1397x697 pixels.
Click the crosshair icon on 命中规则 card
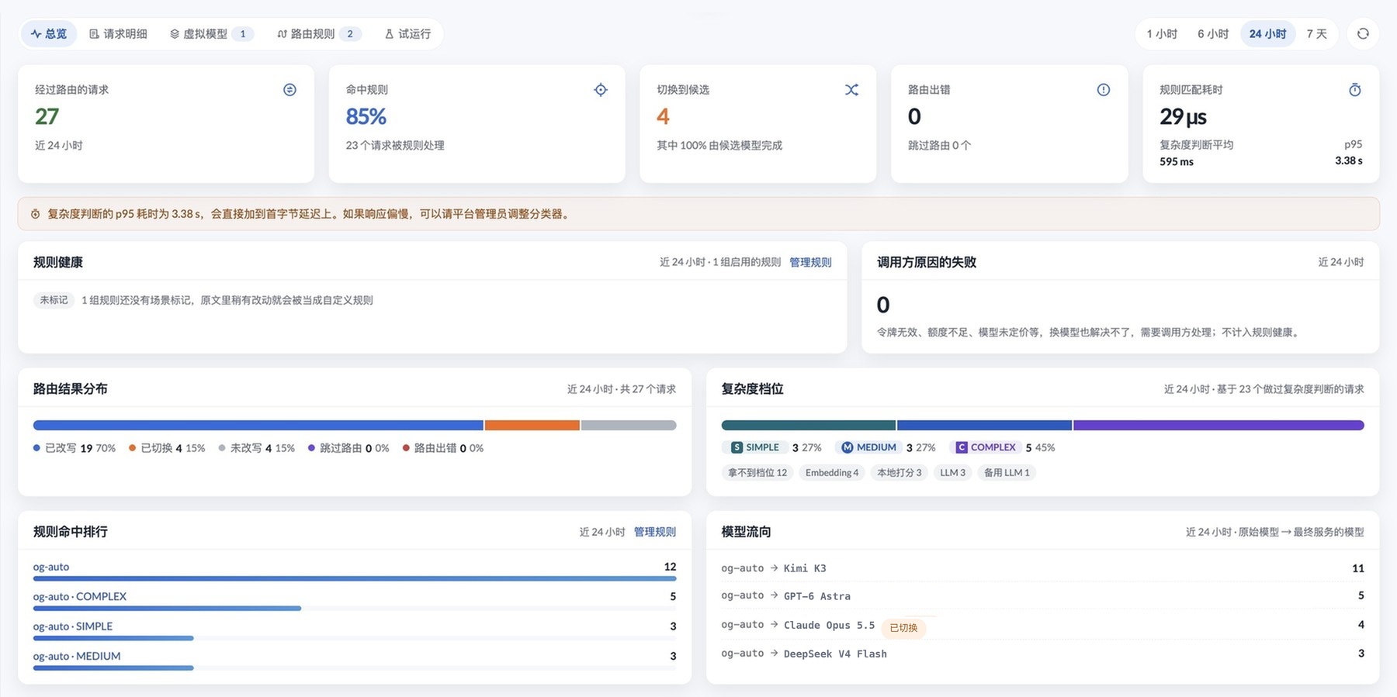click(601, 90)
